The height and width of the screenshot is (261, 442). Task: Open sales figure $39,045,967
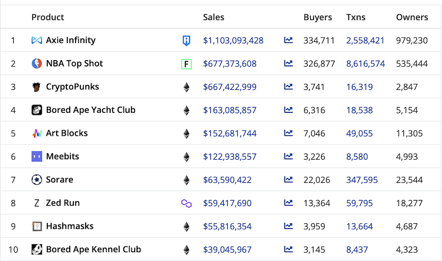227,249
